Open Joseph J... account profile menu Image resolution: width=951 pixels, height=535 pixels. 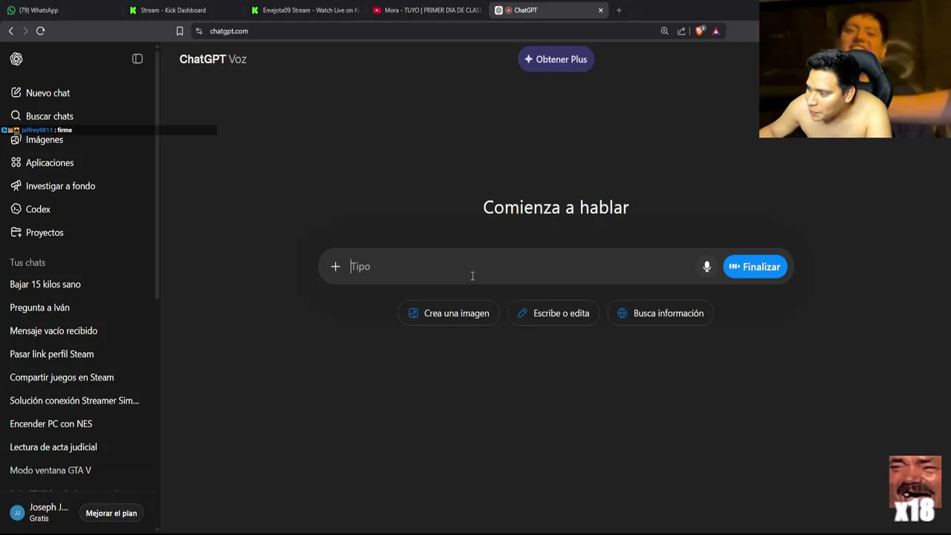pos(39,513)
